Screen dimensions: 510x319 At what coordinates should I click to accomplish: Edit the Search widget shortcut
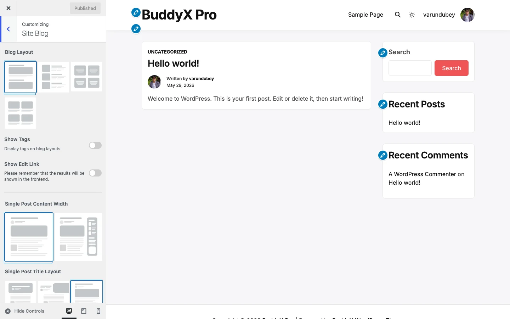[383, 53]
